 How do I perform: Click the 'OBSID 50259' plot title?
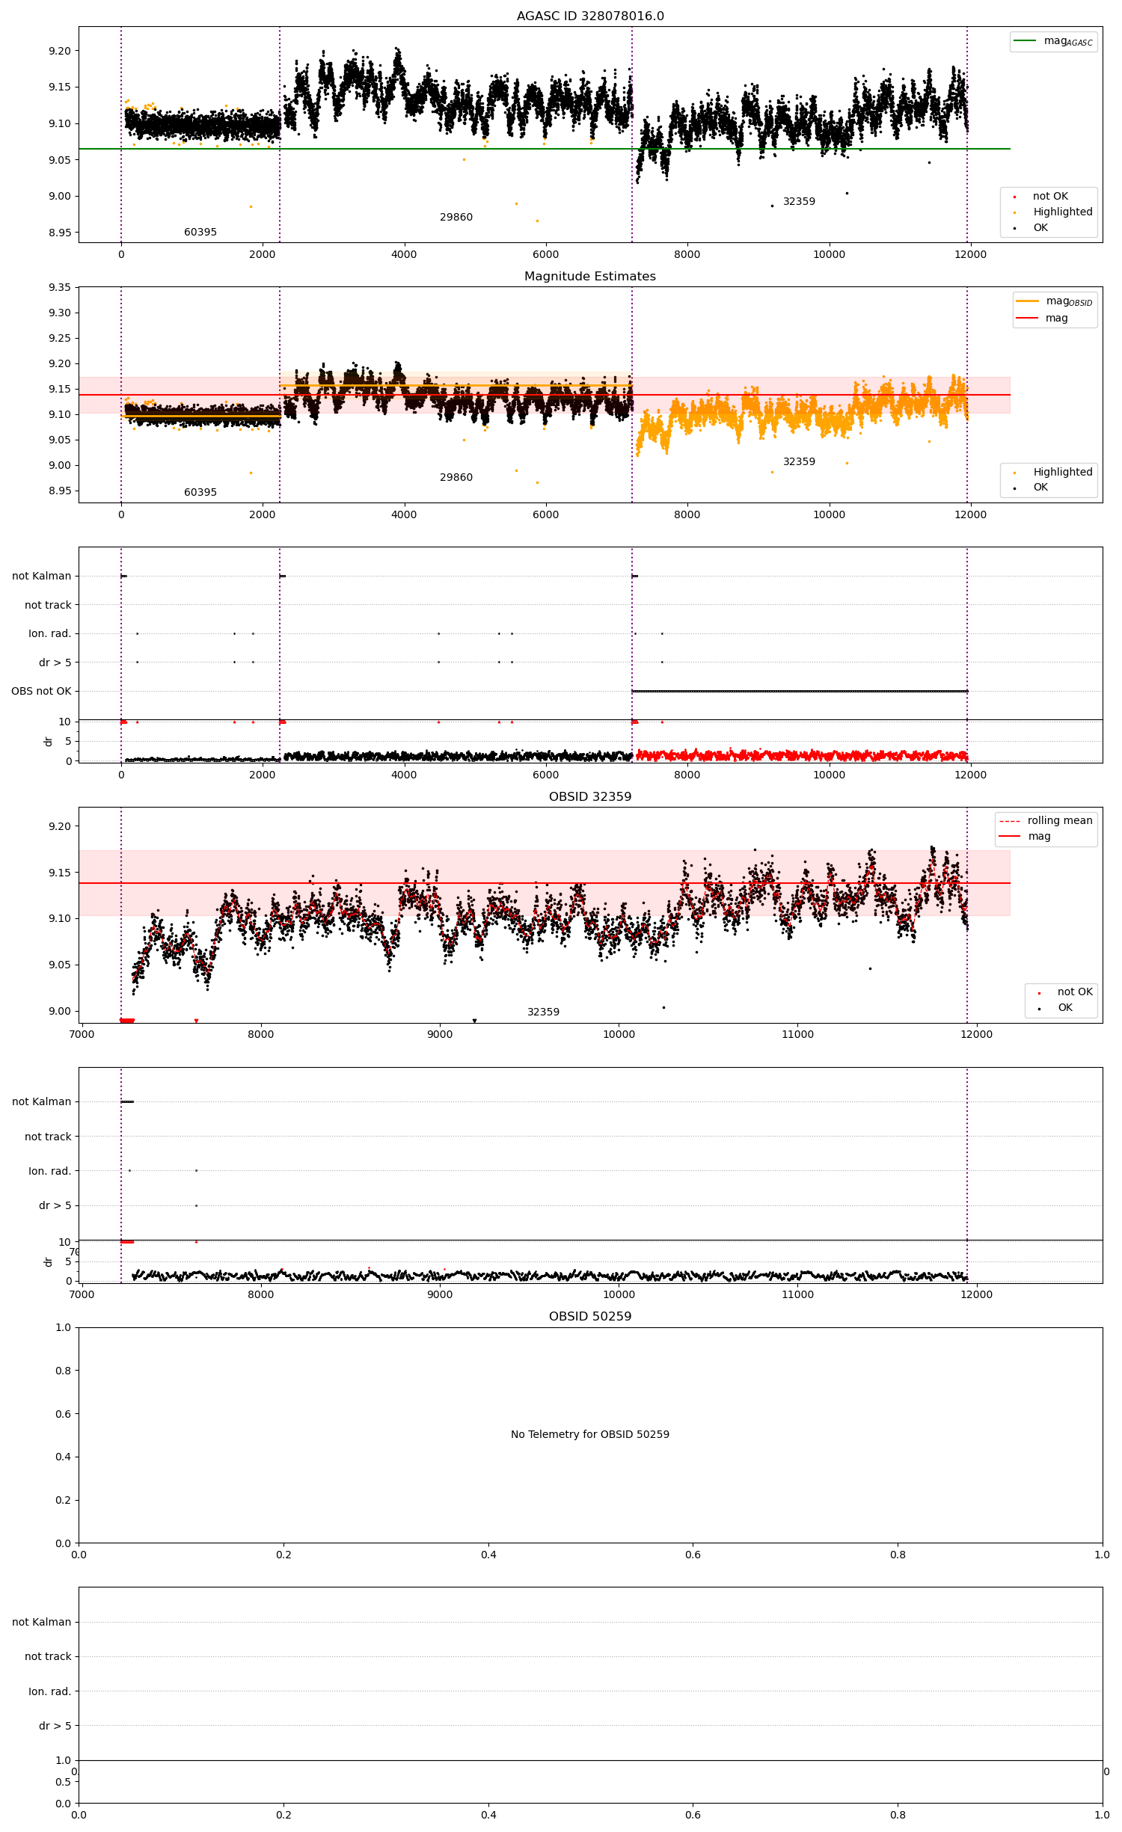tap(590, 1316)
